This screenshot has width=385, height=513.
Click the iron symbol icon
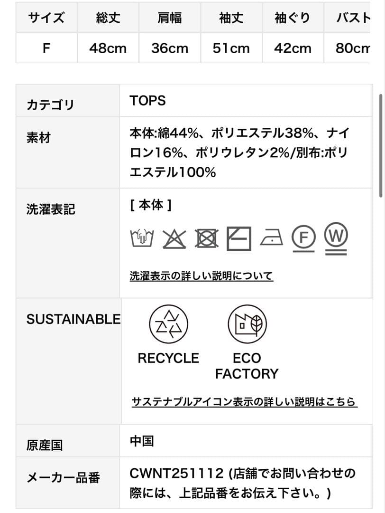point(272,238)
